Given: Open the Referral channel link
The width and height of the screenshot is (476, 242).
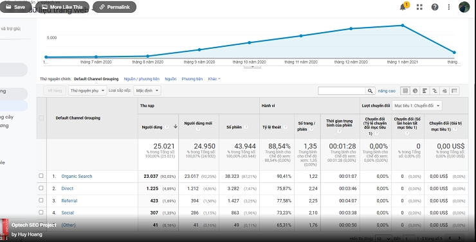Looking at the screenshot, I should tap(69, 200).
